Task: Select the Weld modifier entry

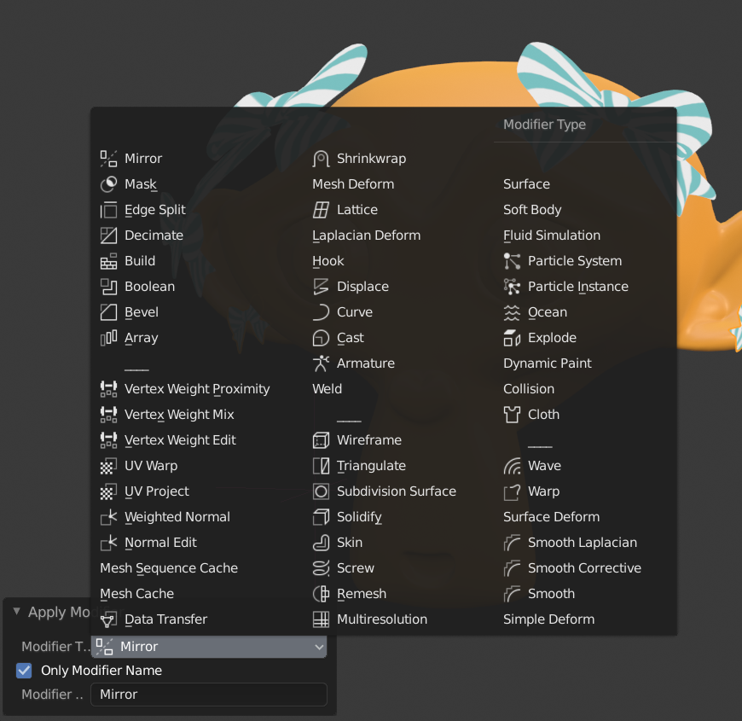Action: pos(327,389)
